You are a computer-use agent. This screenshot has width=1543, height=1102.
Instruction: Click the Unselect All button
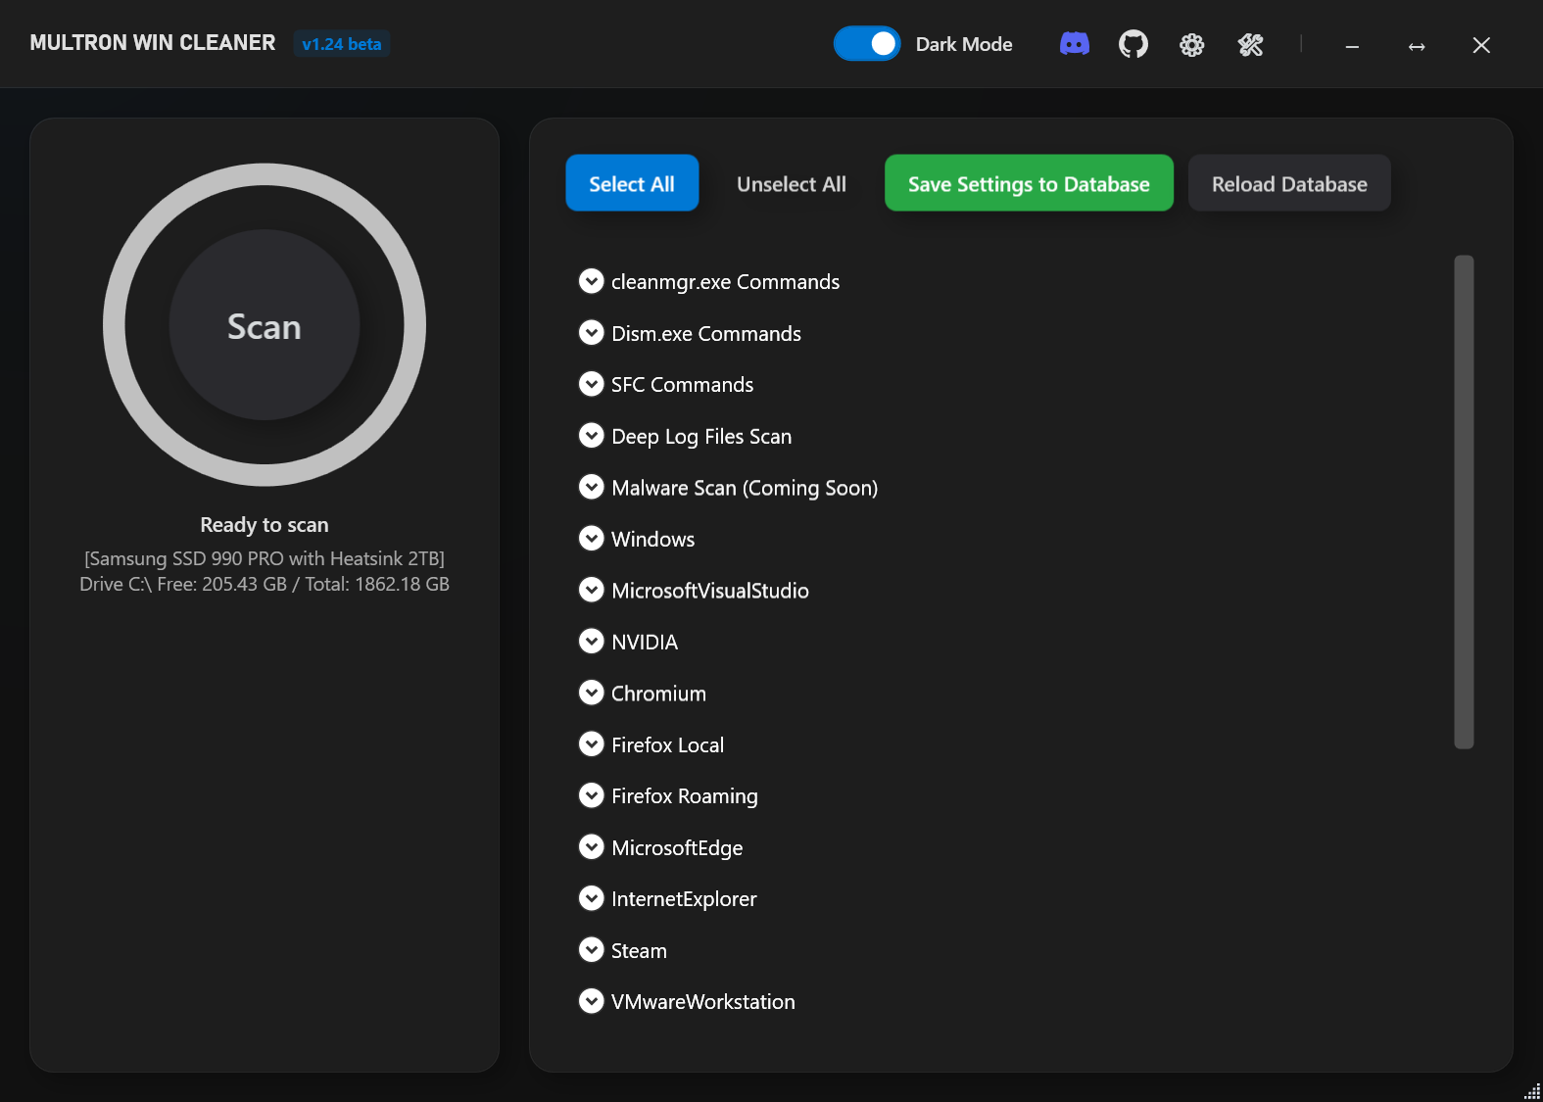pos(792,183)
